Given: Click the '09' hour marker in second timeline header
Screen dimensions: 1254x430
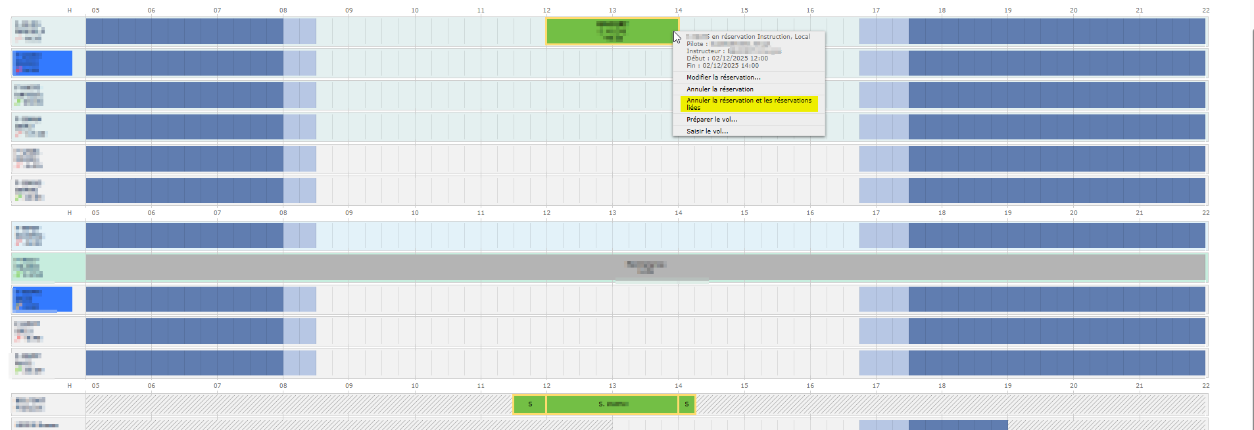Looking at the screenshot, I should click(x=349, y=213).
